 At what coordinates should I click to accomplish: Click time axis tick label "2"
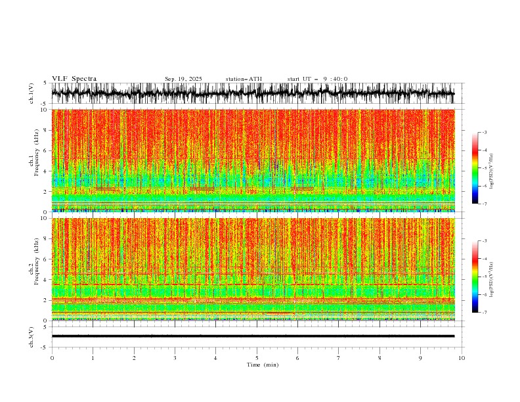[x=134, y=358]
